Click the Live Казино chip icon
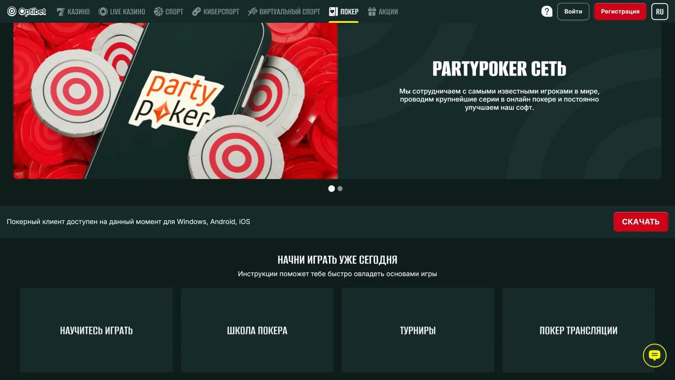The width and height of the screenshot is (675, 380). pos(103,11)
